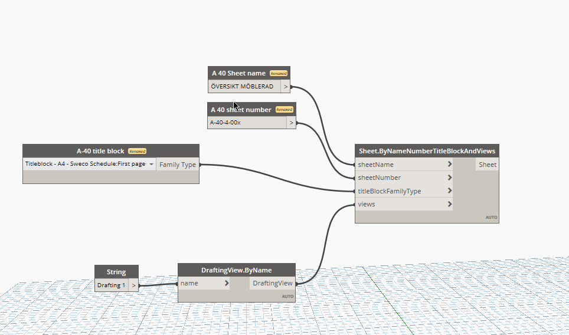Screen dimensions: 569x335
Task: Click the views input port chevron
Action: [x=450, y=203]
